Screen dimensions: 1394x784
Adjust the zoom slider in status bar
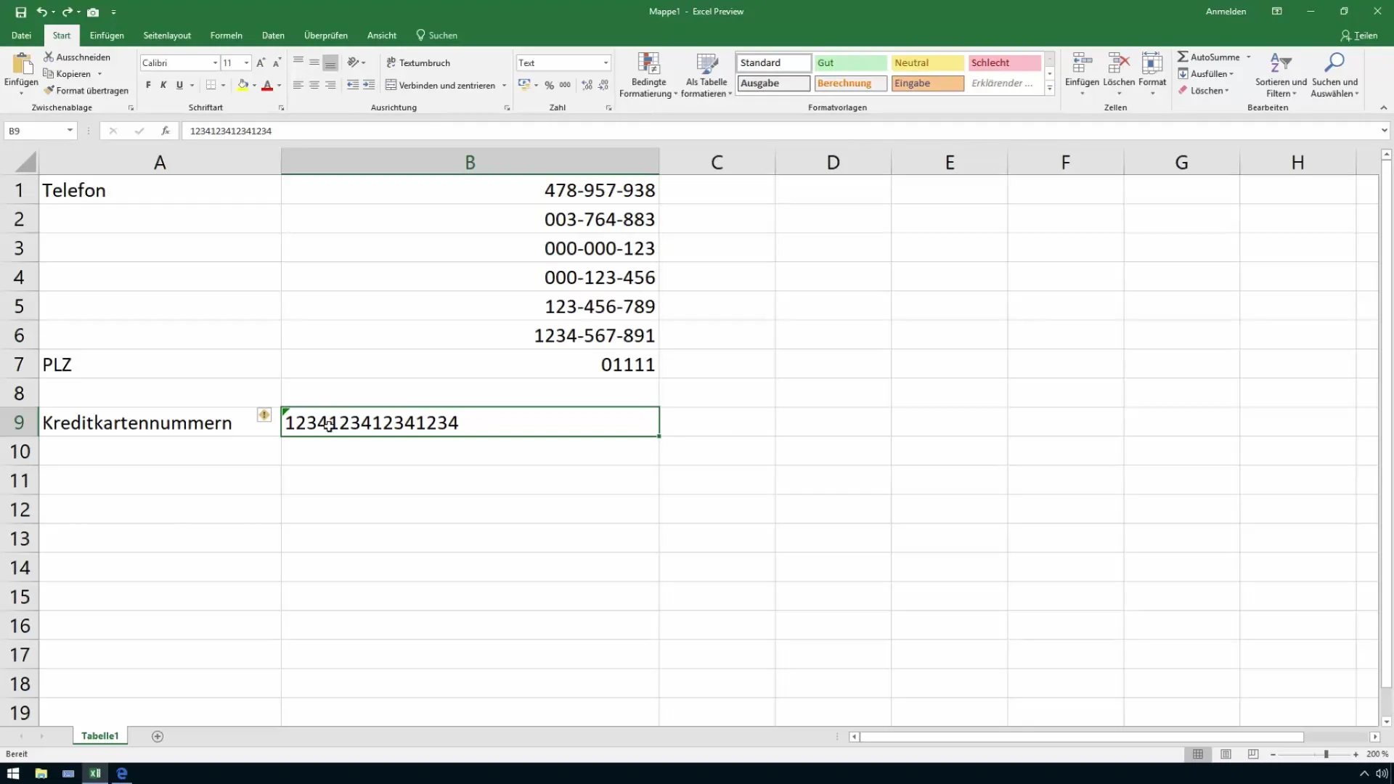[x=1326, y=754]
